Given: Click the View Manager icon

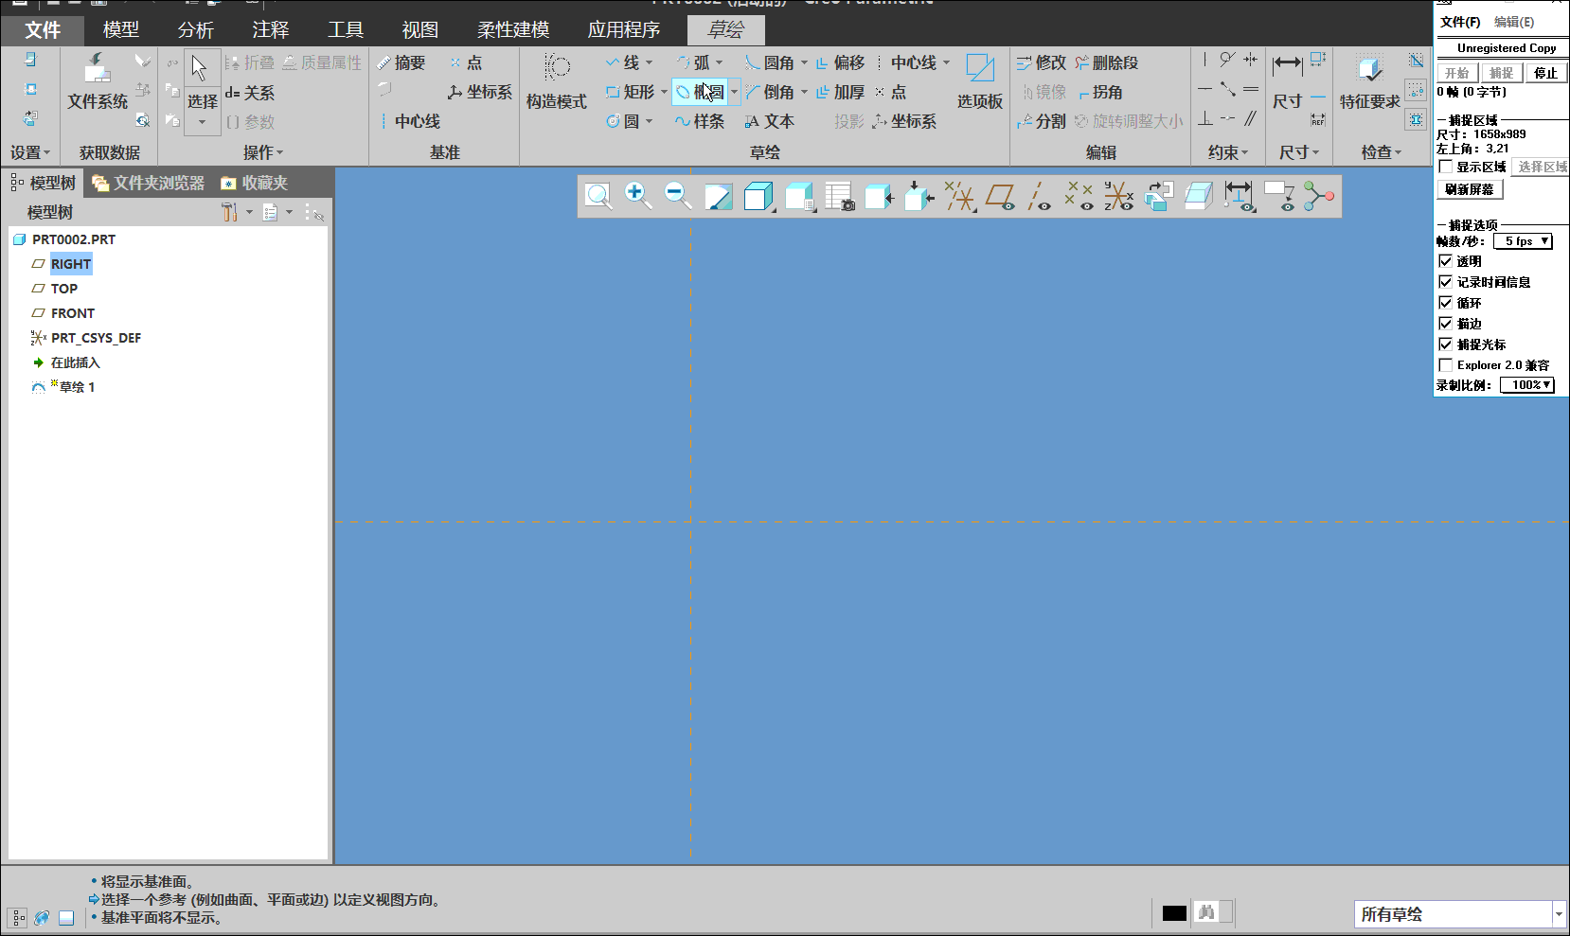Looking at the screenshot, I should pos(840,196).
